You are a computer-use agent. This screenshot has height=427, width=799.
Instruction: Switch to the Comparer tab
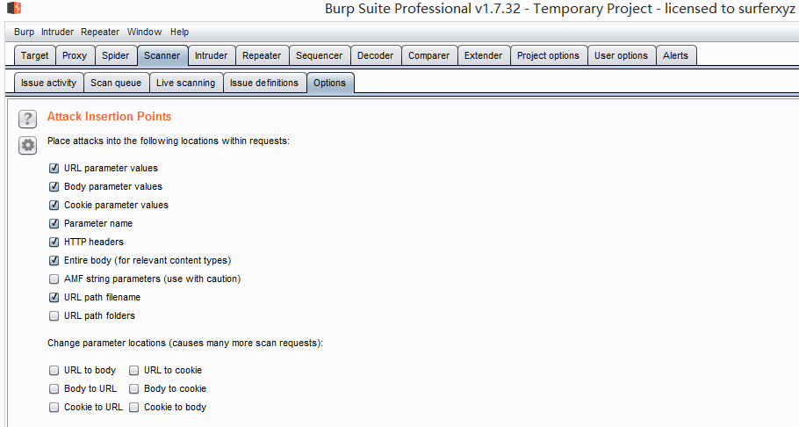click(x=428, y=55)
